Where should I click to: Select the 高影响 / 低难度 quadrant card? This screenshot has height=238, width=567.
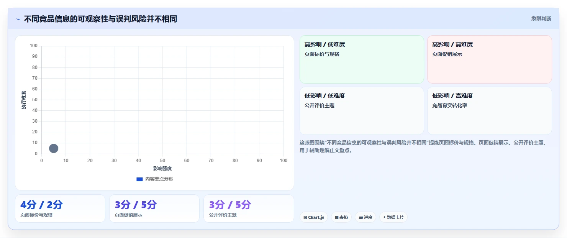pyautogui.click(x=362, y=59)
